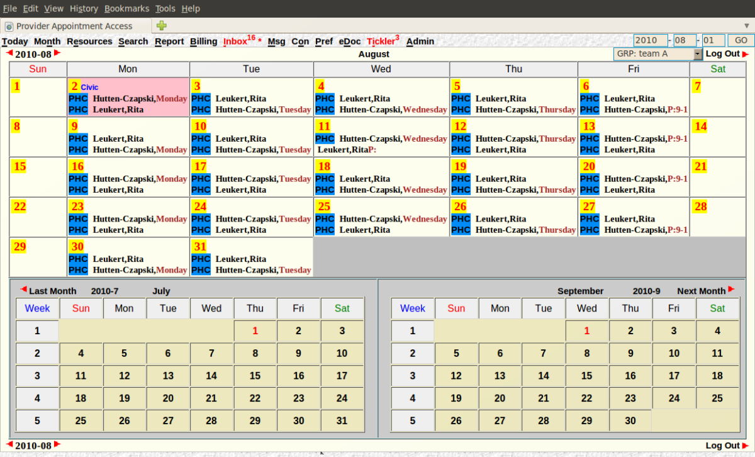755x457 pixels.
Task: Click the PHC icon beside Hutten-Czapski,Monday on August 2
Action: pyautogui.click(x=77, y=98)
